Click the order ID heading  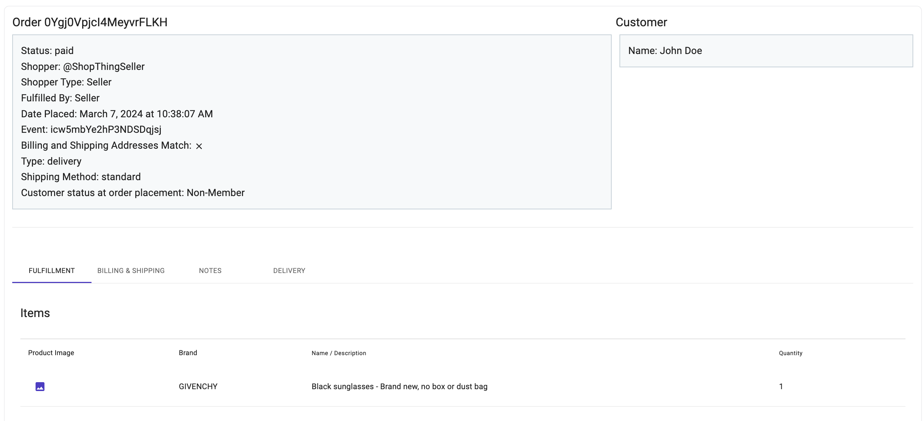coord(90,22)
